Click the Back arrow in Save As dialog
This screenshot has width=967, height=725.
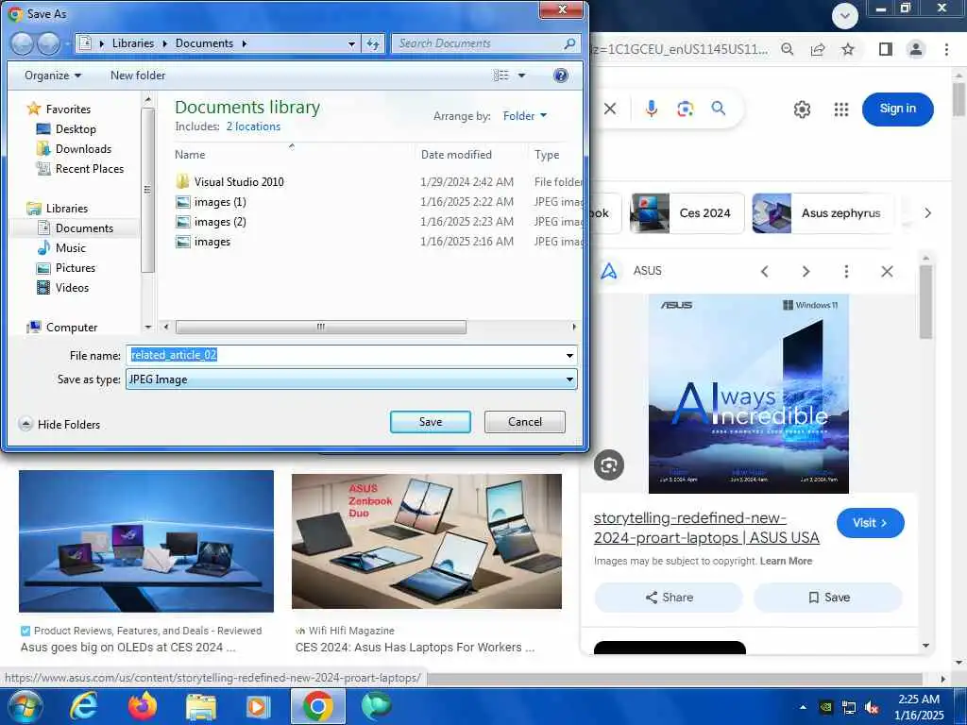tap(22, 43)
